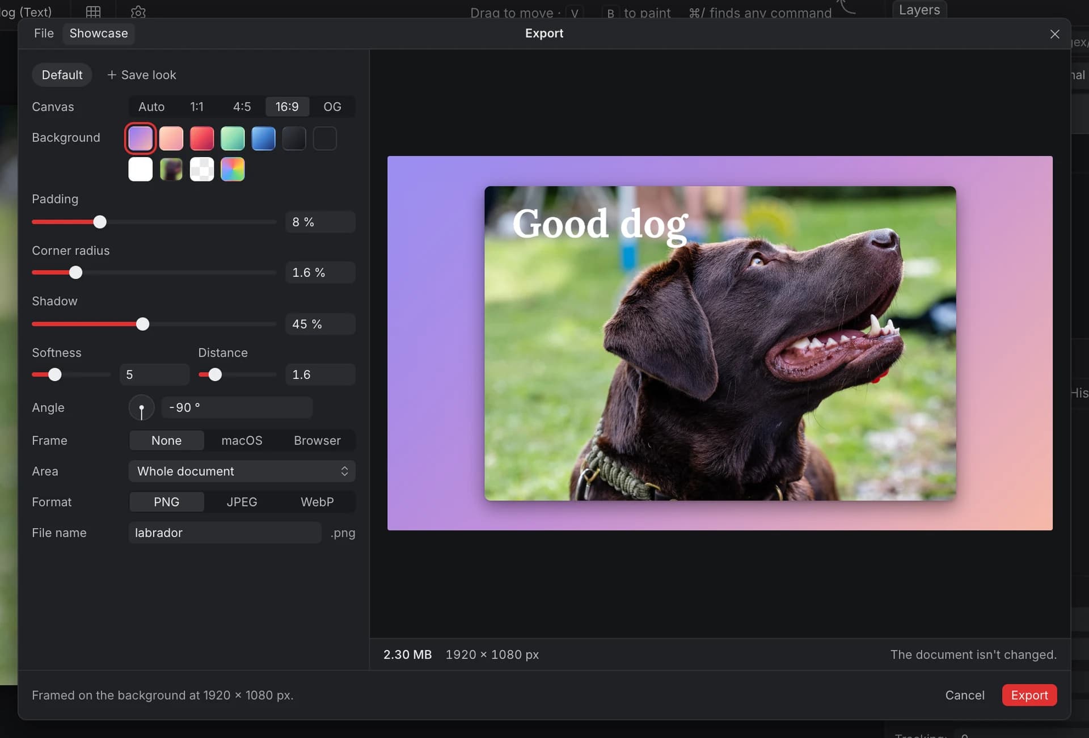The width and height of the screenshot is (1089, 738).
Task: Choose the red background swatch
Action: coord(201,138)
